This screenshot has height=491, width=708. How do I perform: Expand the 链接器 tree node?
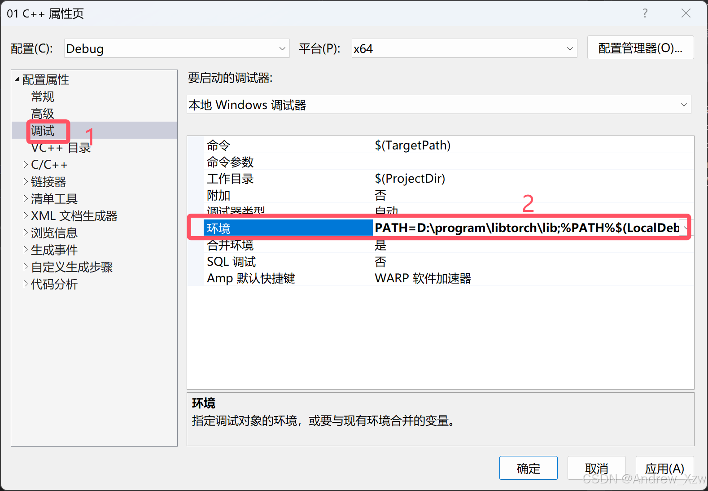pyautogui.click(x=25, y=182)
